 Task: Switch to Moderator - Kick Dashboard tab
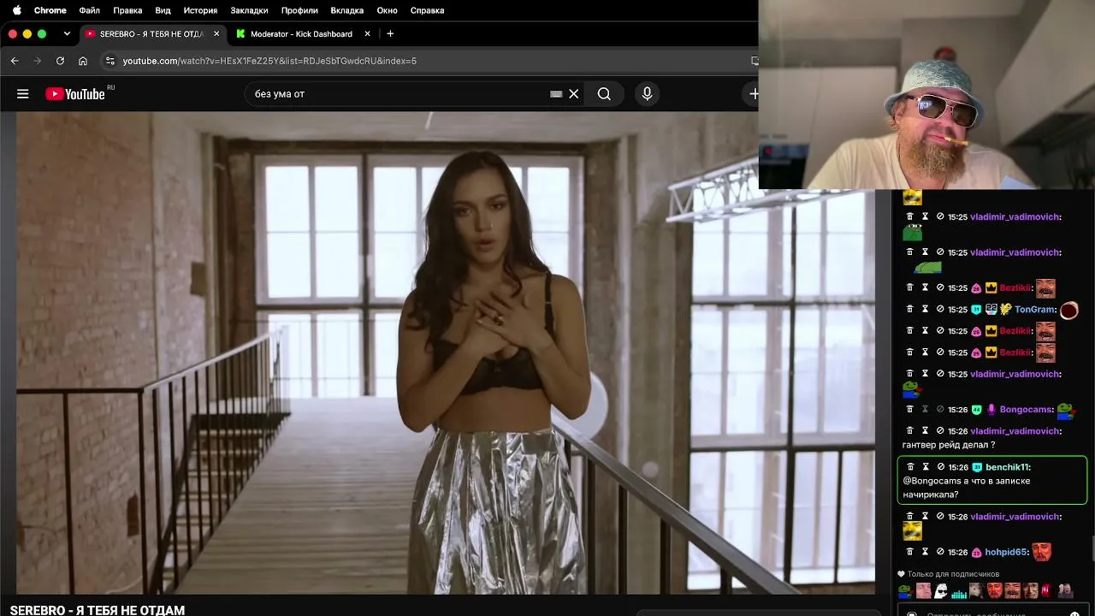click(301, 34)
